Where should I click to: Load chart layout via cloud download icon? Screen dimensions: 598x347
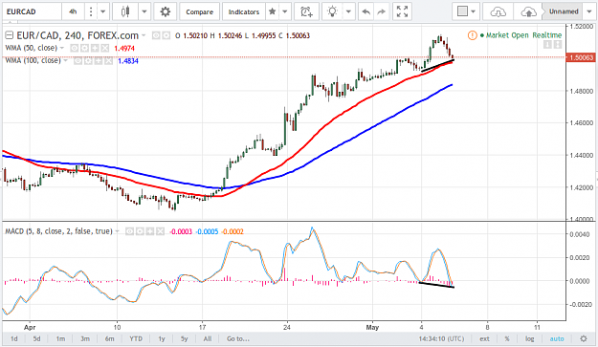498,11
